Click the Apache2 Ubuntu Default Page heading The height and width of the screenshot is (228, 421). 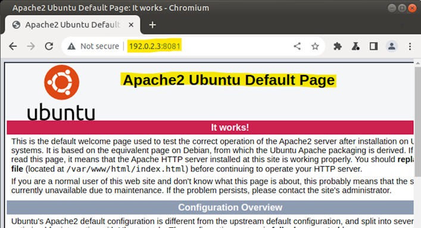[229, 80]
